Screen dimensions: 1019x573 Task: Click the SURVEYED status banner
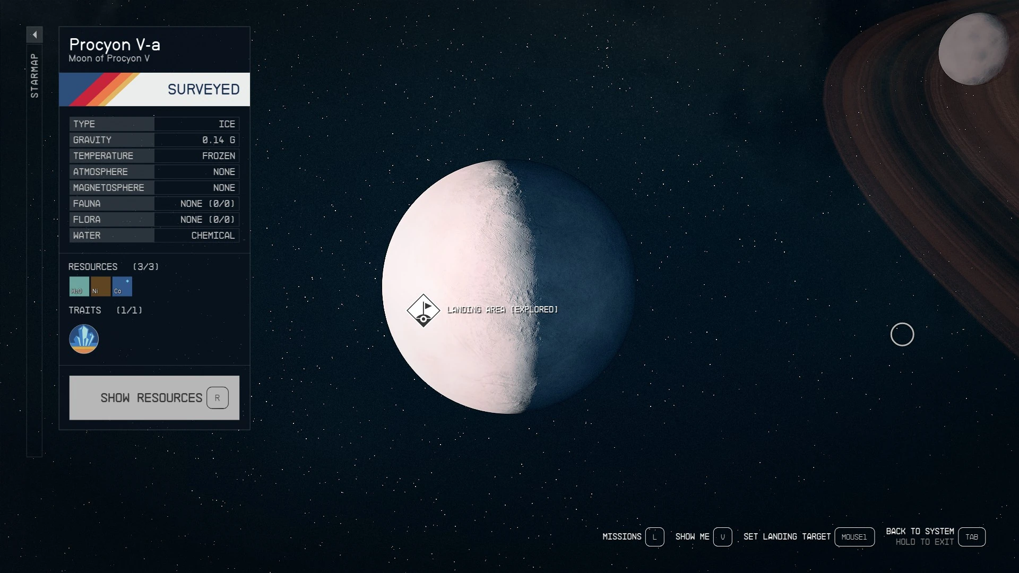154,89
